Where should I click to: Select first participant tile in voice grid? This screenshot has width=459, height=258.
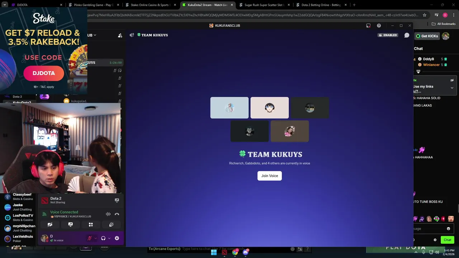229,107
